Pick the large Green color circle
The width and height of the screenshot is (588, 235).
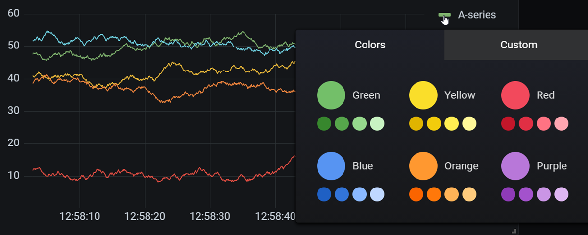[x=331, y=95]
